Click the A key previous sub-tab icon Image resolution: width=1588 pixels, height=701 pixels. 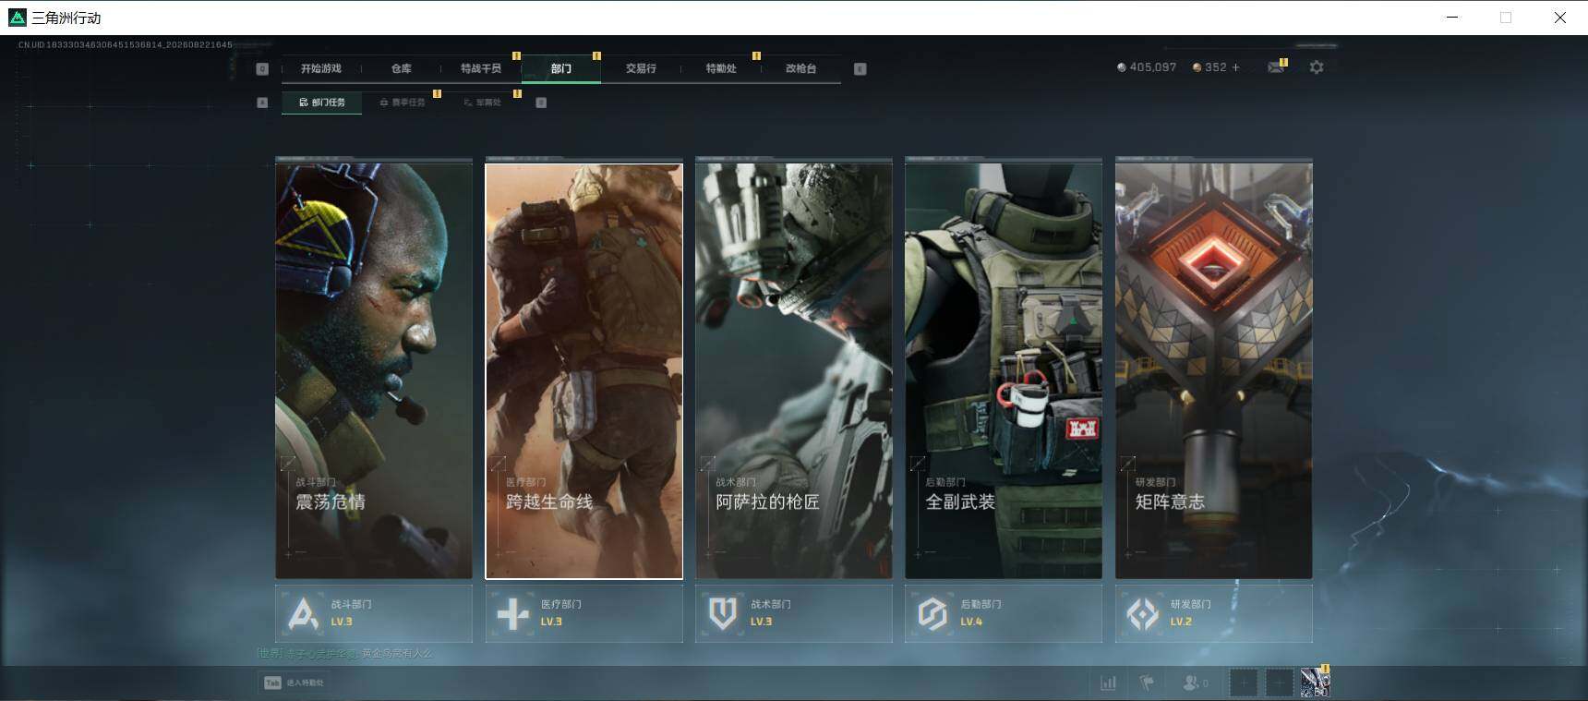tap(262, 103)
